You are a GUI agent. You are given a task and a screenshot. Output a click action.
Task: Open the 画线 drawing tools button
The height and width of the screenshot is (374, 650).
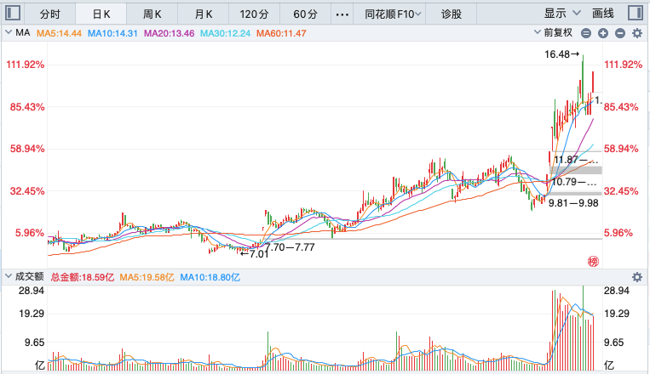pos(603,14)
